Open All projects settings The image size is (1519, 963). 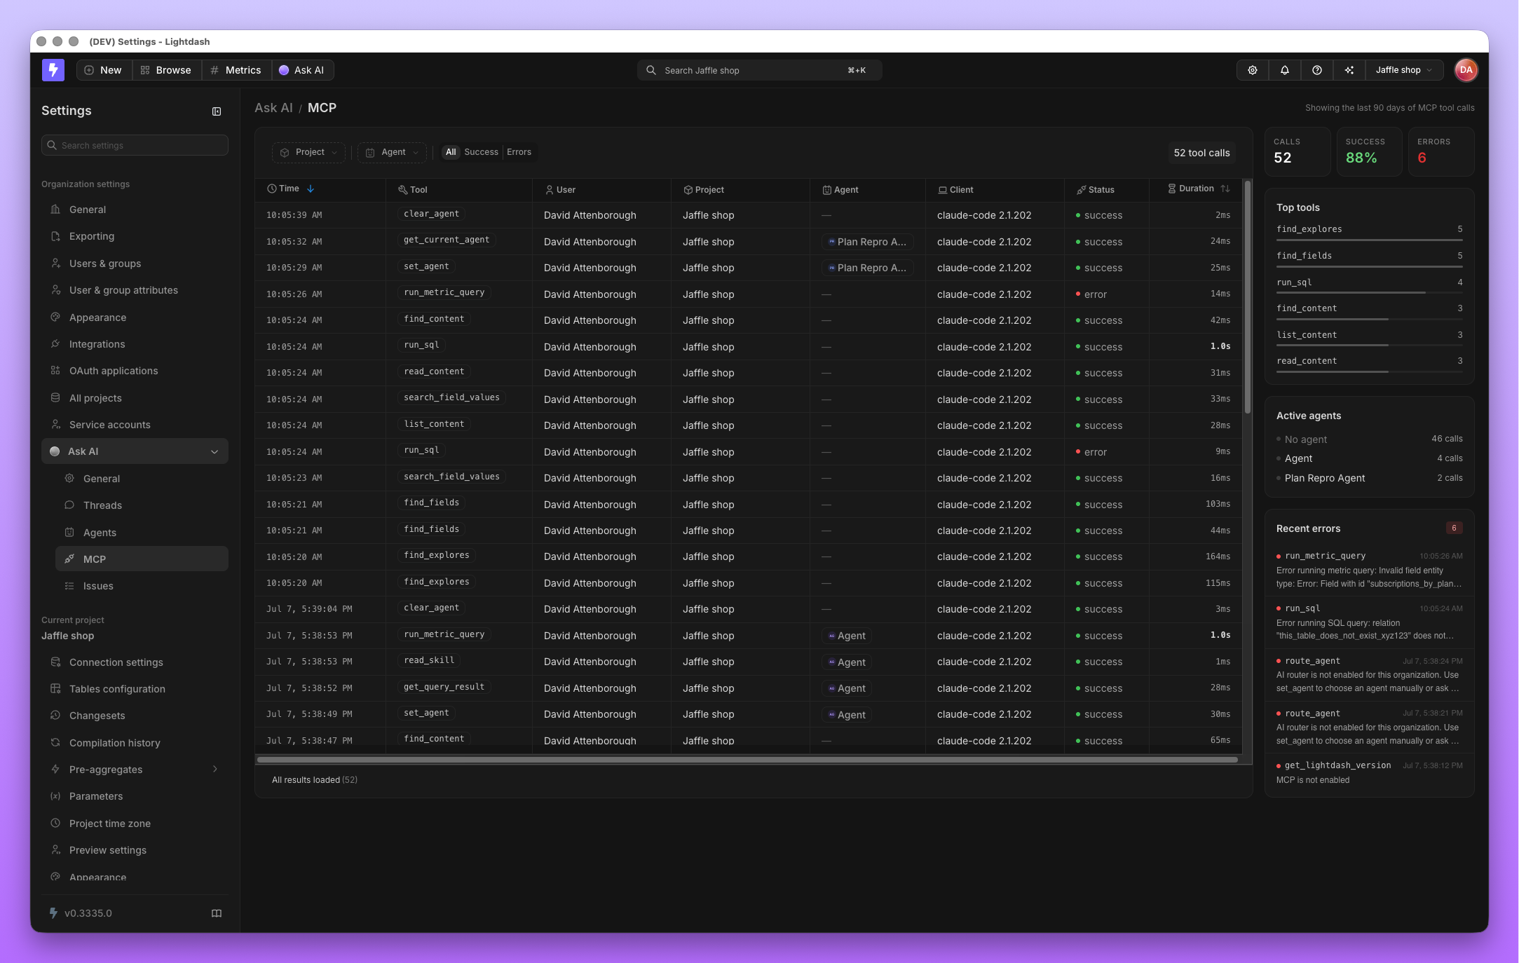pyautogui.click(x=135, y=398)
